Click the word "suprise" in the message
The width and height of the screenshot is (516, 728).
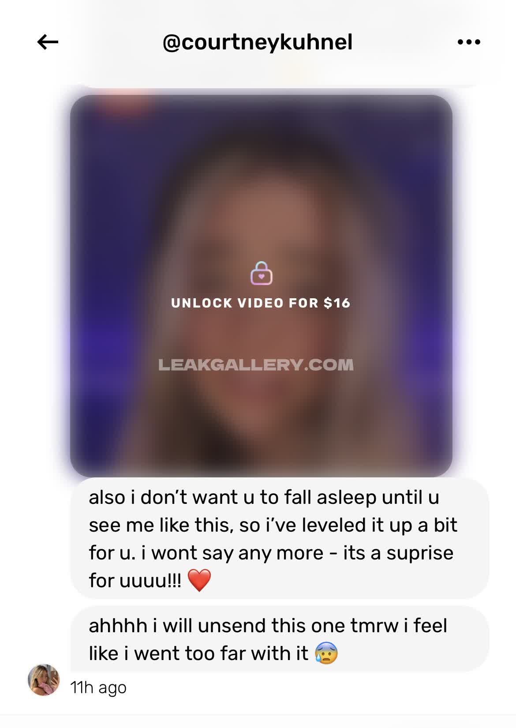420,553
